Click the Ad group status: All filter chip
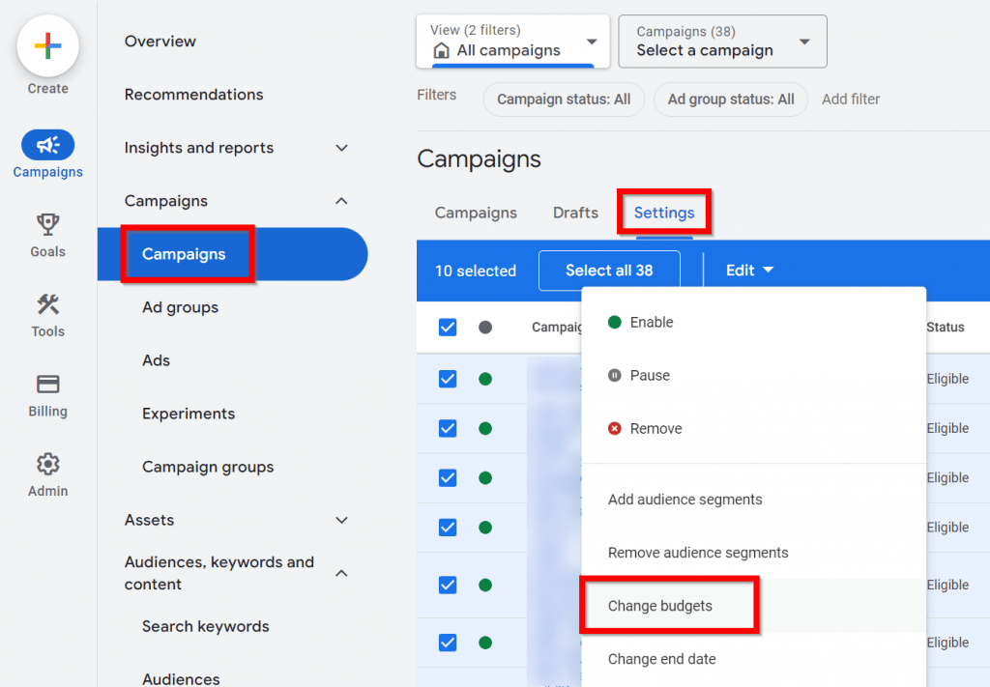 coord(731,100)
